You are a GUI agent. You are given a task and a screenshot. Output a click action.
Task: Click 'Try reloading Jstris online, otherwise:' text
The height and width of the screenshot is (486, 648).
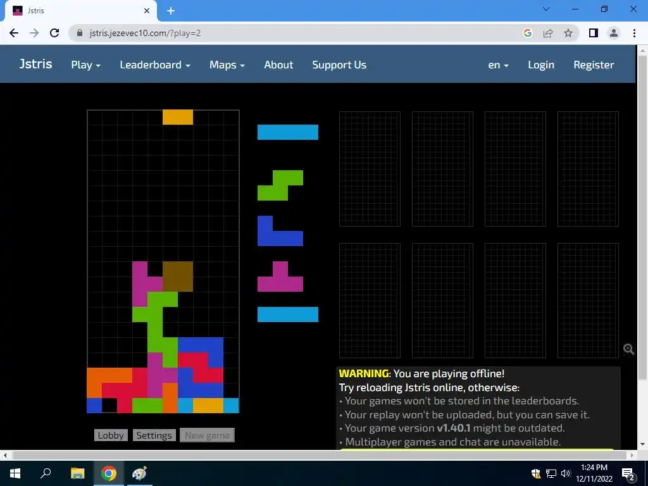[x=429, y=388]
